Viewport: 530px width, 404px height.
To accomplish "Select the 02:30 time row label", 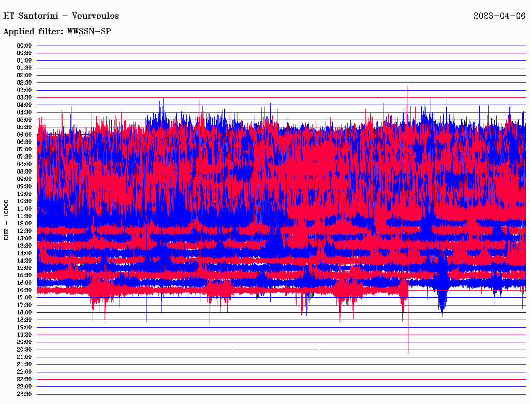I will point(24,82).
